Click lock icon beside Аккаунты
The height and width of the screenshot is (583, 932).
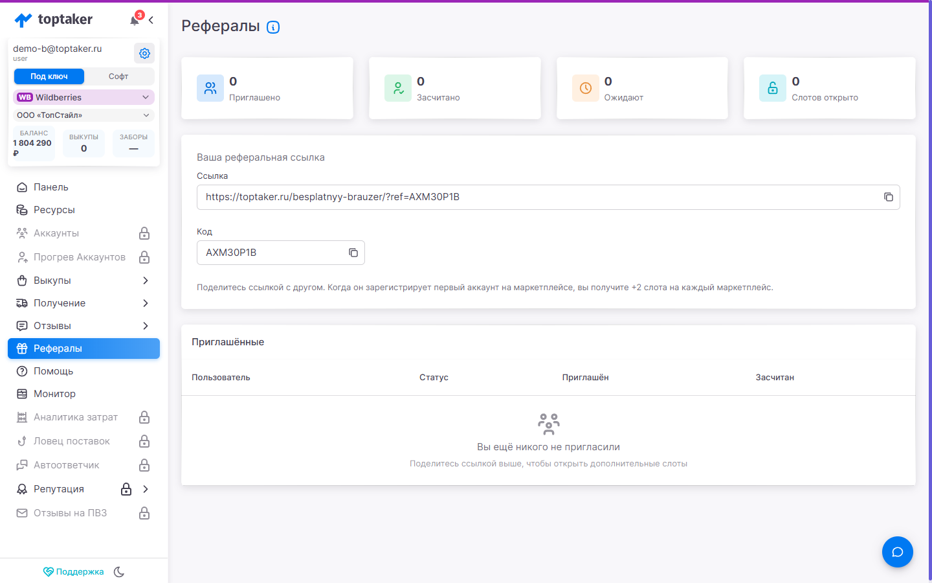(144, 233)
